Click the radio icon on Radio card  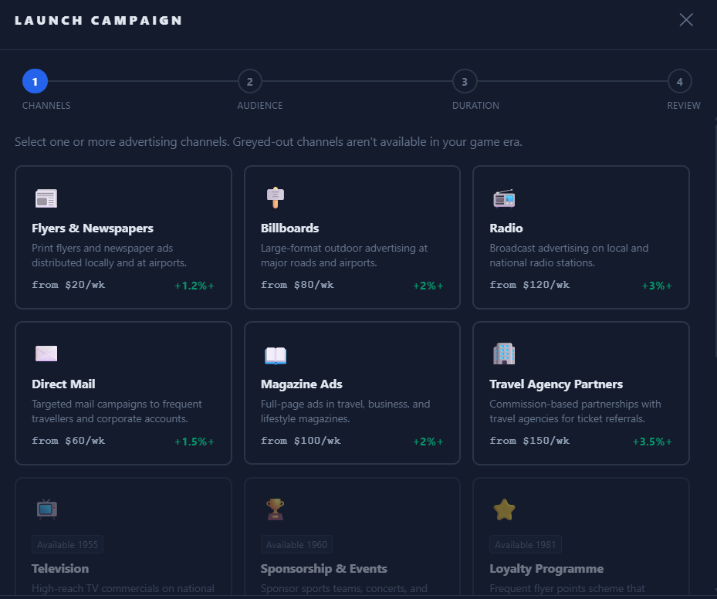click(x=504, y=198)
